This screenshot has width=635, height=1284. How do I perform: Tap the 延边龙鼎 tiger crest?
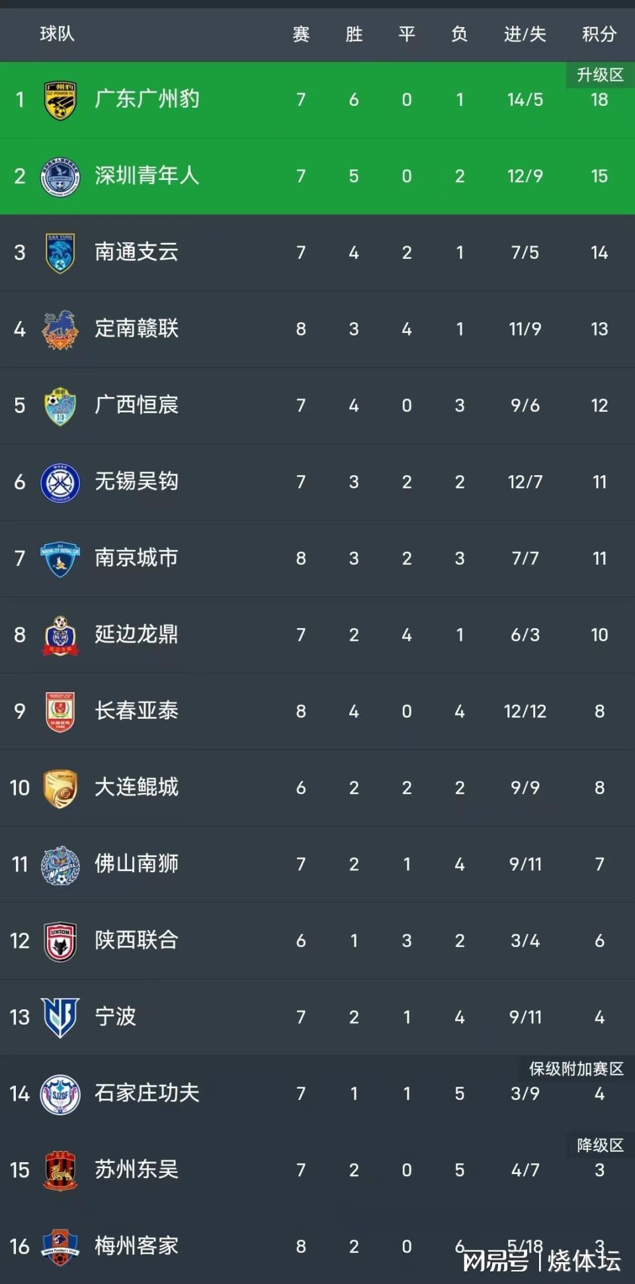tap(60, 635)
